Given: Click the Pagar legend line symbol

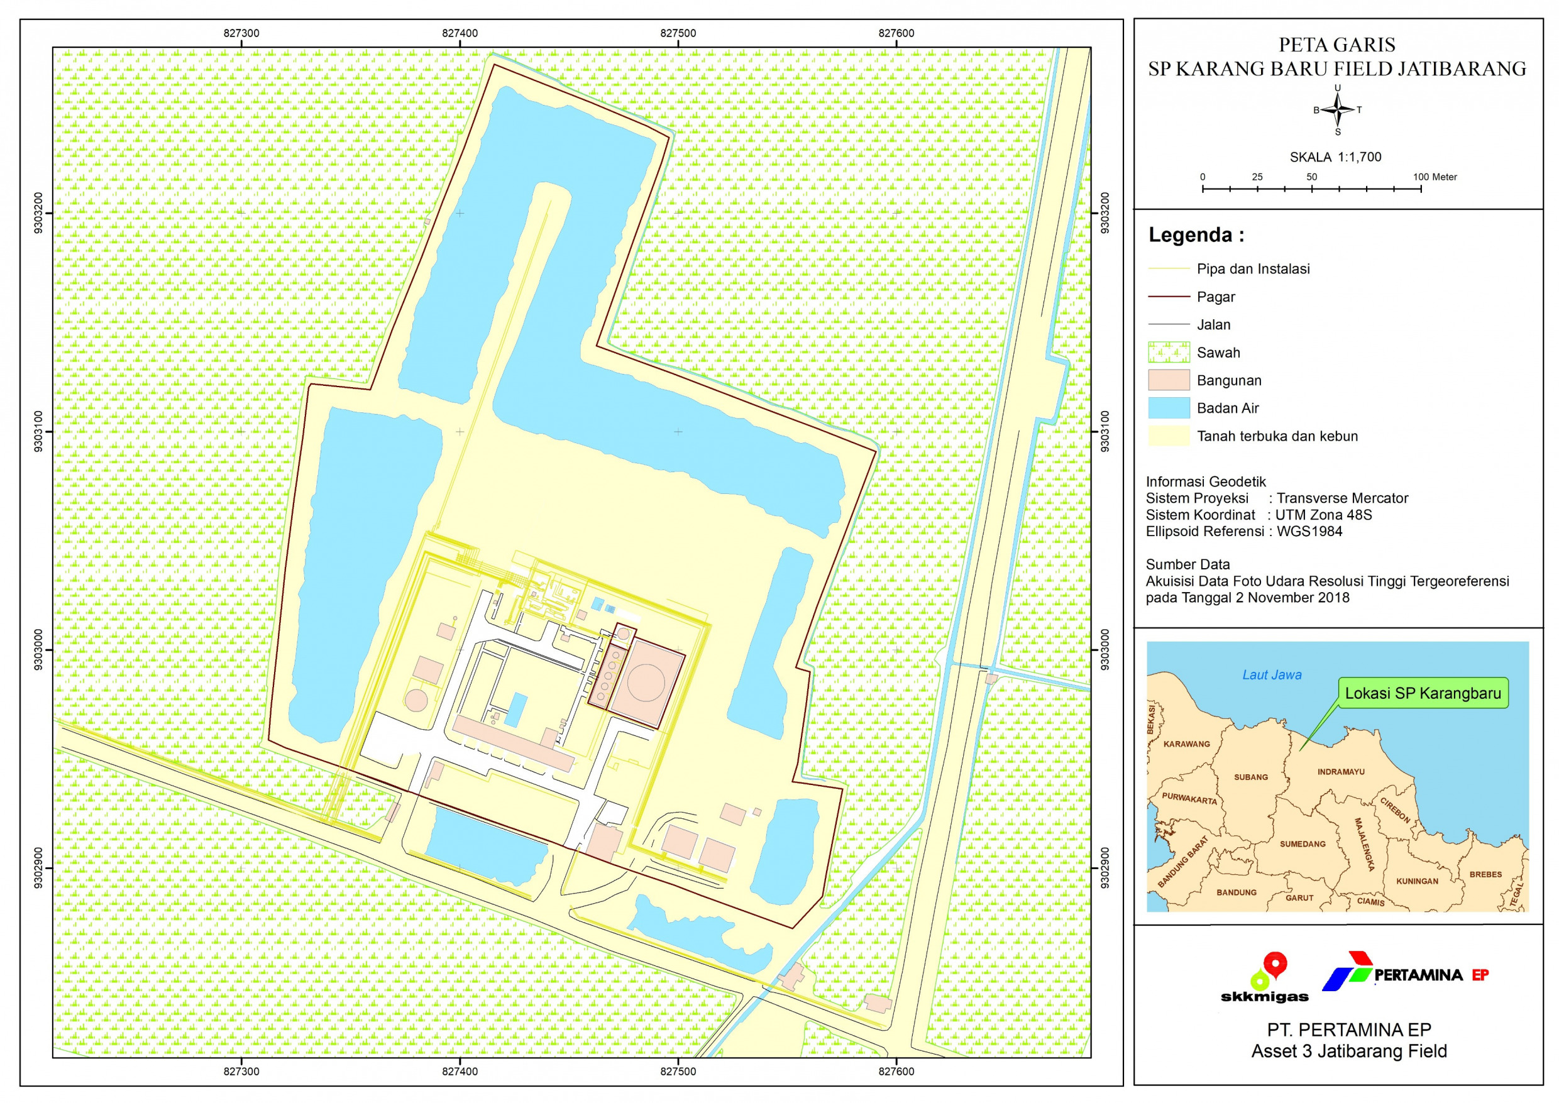Looking at the screenshot, I should pos(1169,297).
